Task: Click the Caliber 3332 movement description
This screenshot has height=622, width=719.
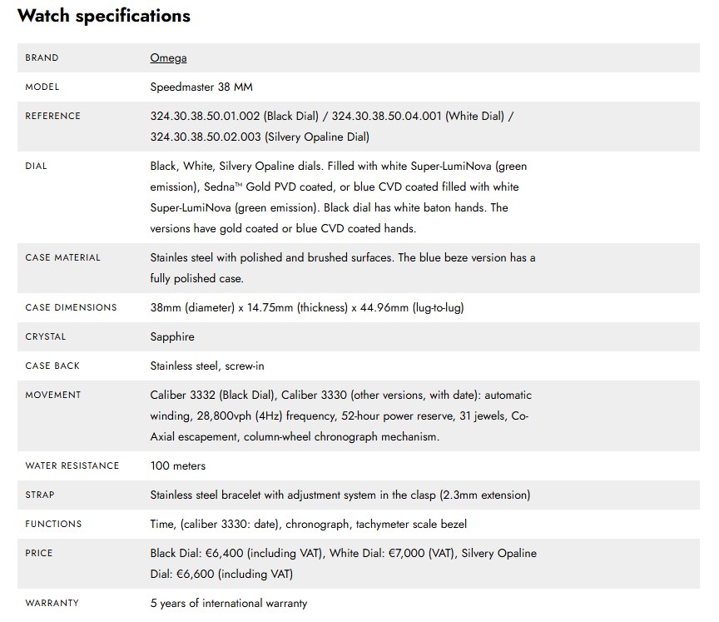Action: (x=340, y=415)
